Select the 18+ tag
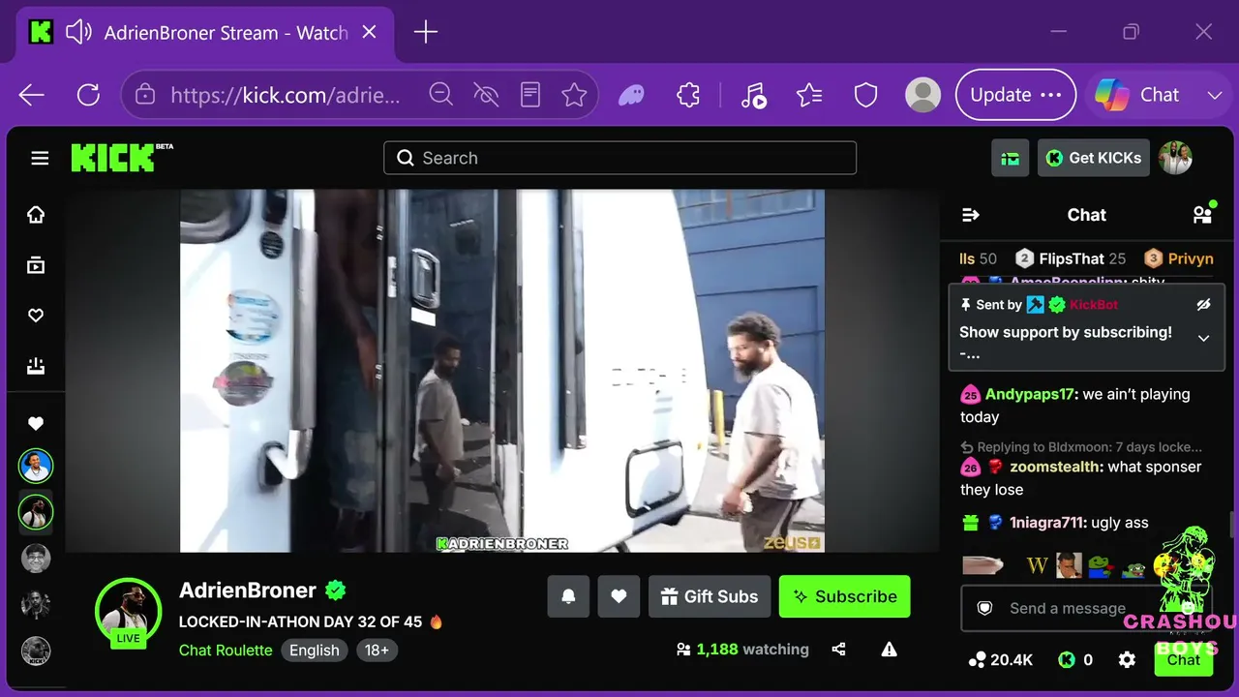Image resolution: width=1239 pixels, height=697 pixels. [377, 651]
